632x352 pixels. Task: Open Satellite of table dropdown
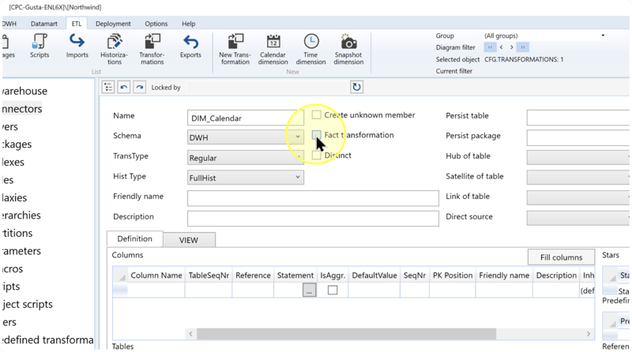(578, 178)
